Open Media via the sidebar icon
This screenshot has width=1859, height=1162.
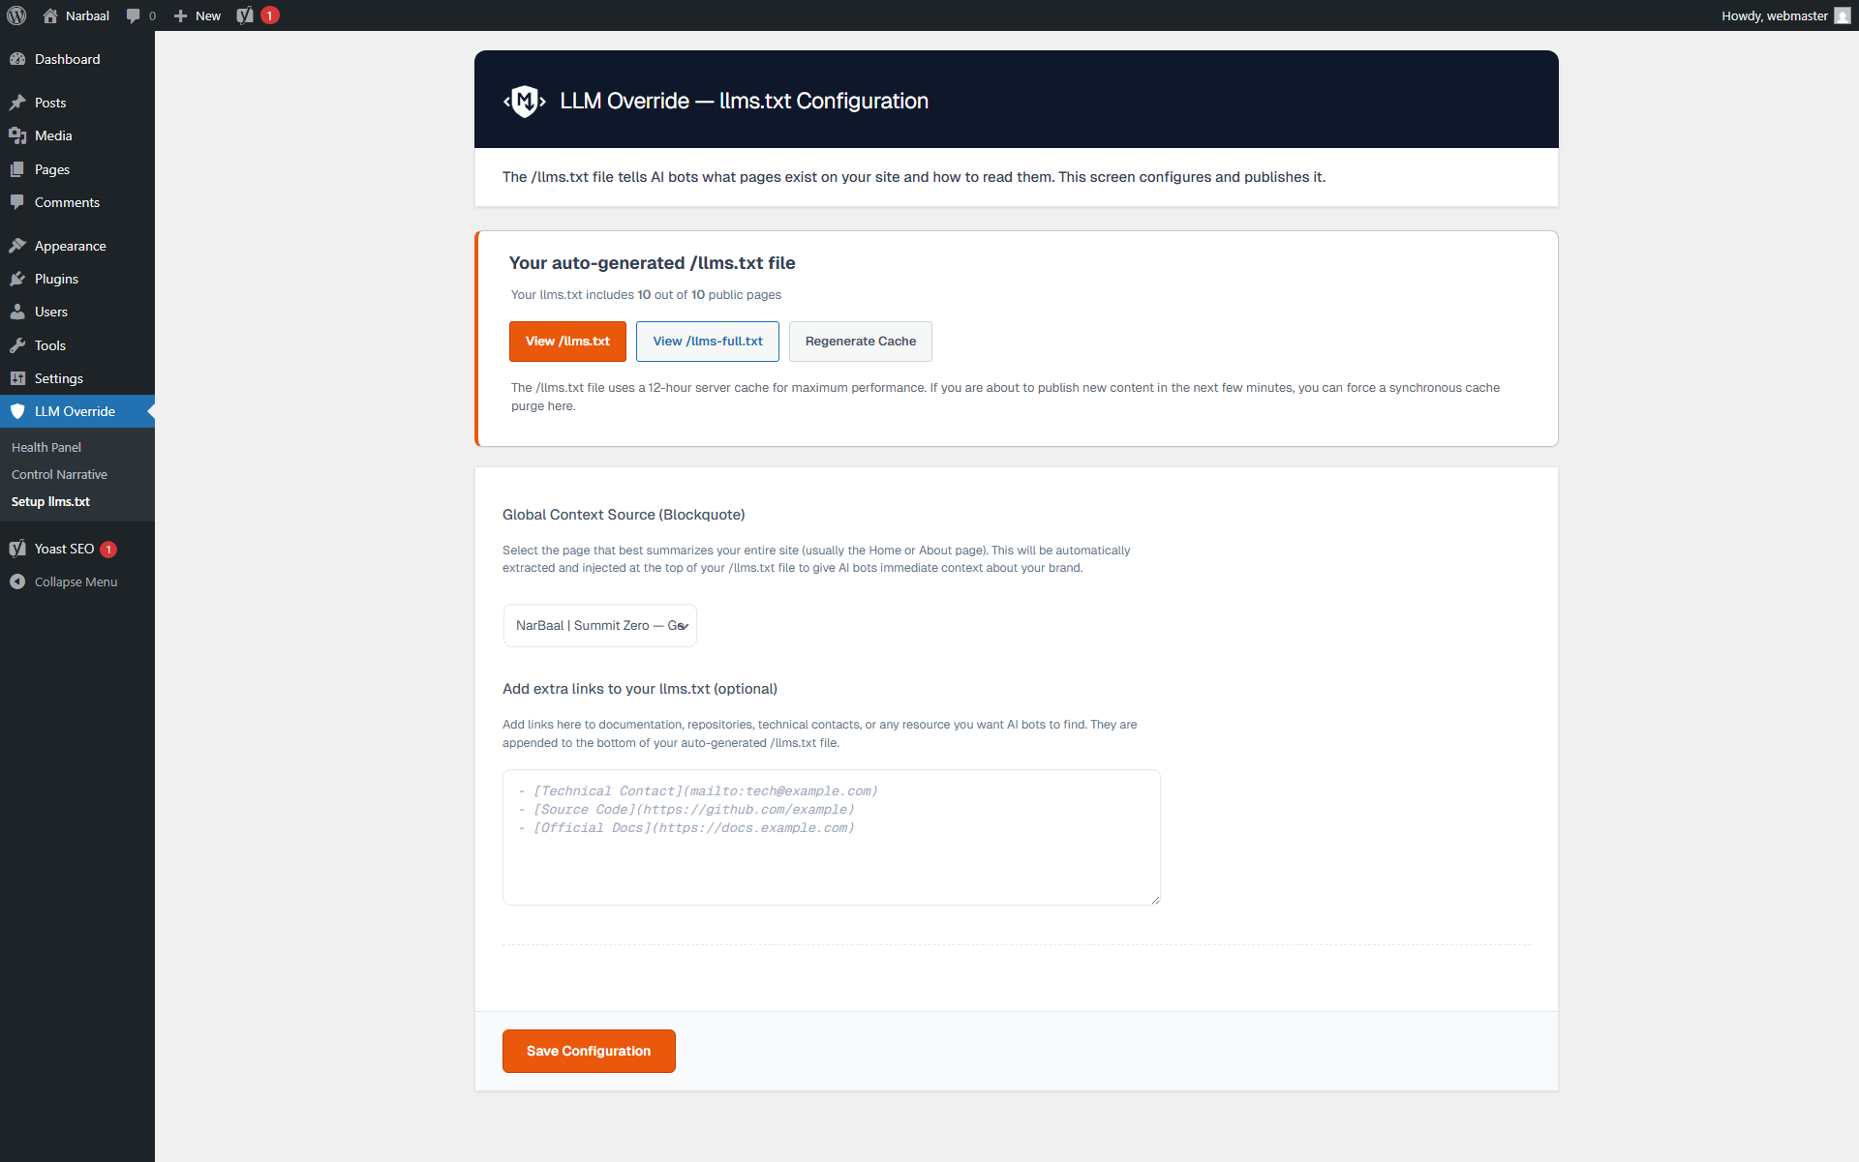coord(17,135)
